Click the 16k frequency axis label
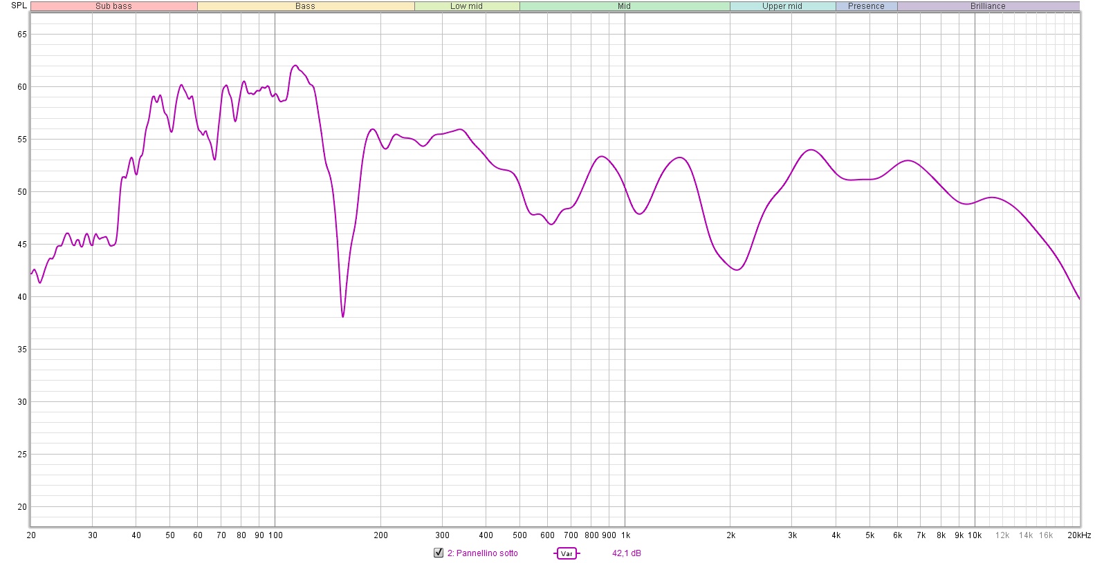The image size is (1095, 563). (1046, 535)
